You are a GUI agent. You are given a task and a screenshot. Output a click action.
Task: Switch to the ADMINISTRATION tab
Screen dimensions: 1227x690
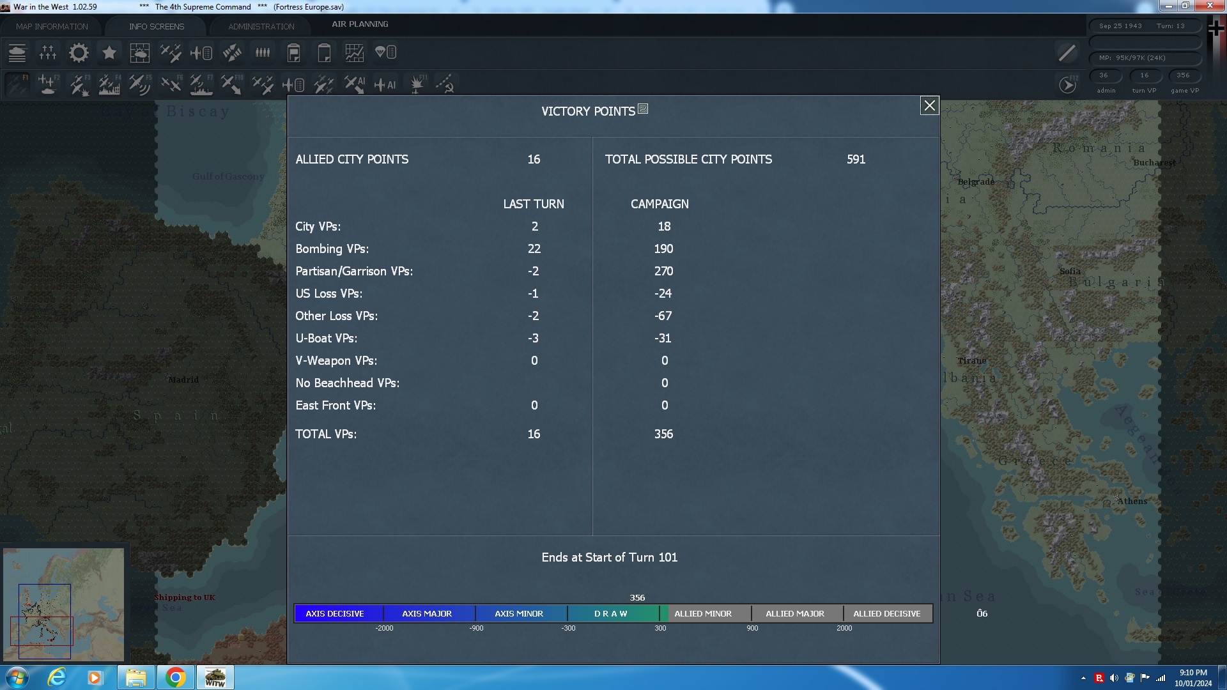click(x=259, y=26)
